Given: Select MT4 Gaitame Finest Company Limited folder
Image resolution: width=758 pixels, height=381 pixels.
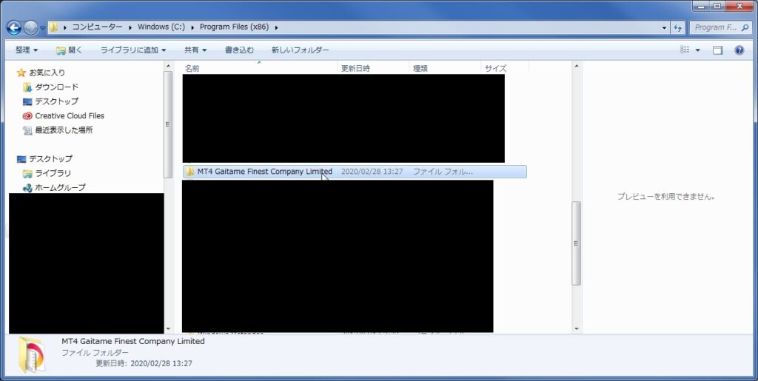Looking at the screenshot, I should coord(355,172).
